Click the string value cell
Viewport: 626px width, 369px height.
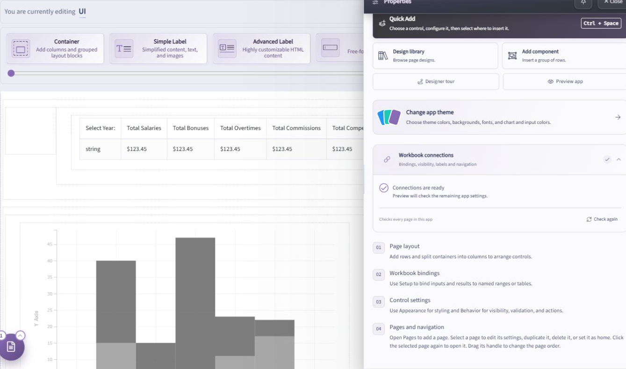click(101, 149)
